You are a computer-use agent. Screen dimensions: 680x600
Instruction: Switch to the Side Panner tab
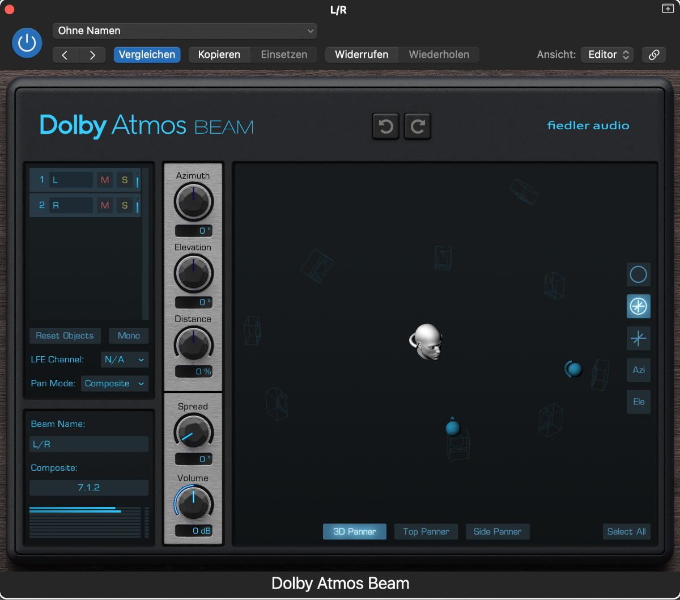coord(498,531)
